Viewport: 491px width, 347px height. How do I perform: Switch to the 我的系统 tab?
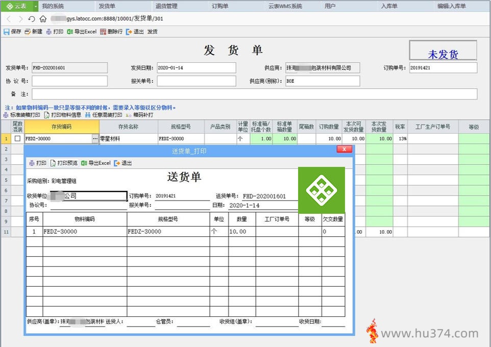[53, 6]
